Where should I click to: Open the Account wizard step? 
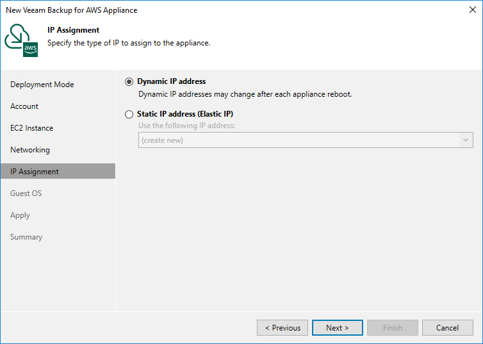click(x=24, y=106)
